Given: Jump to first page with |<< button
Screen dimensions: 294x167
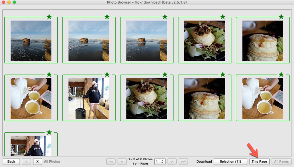Looking at the screenshot, I should click(x=111, y=161).
